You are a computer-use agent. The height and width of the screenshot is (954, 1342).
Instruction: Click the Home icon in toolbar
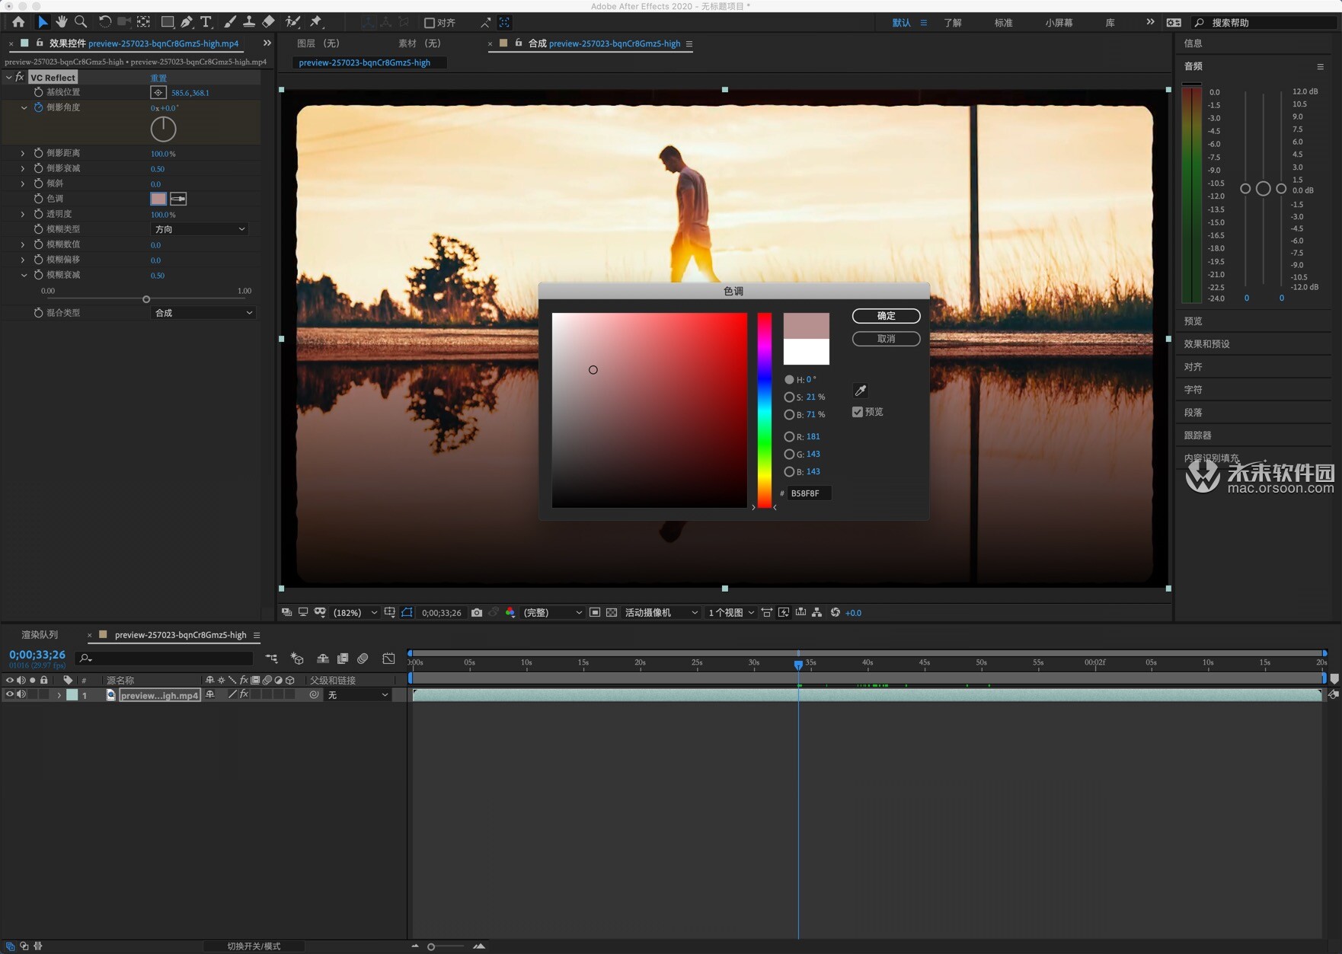(x=18, y=22)
